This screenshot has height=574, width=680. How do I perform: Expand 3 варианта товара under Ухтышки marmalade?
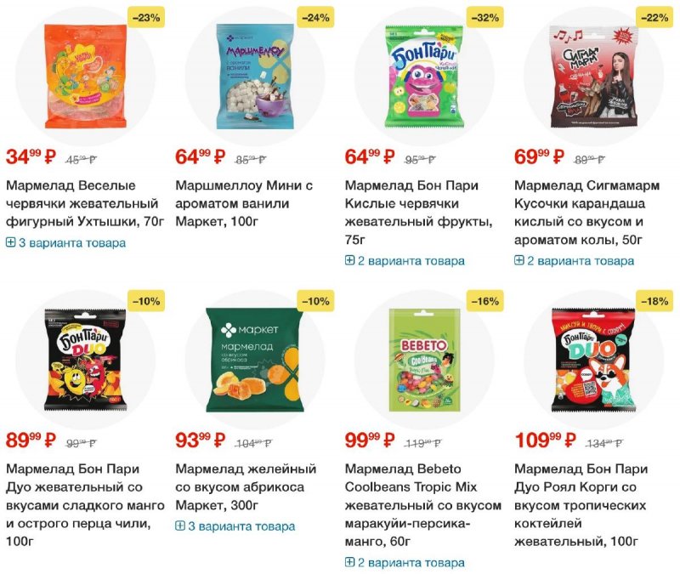pyautogui.click(x=66, y=242)
